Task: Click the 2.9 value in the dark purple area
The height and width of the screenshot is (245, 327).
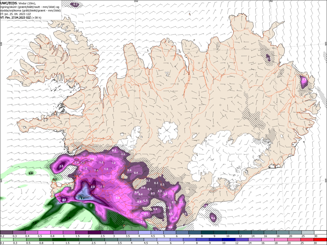Action: point(93,187)
